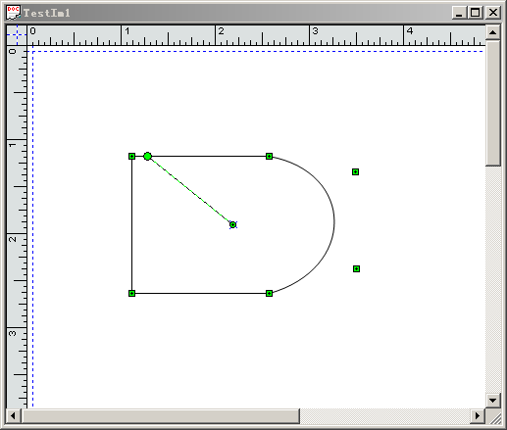
Task: Click the vertical scrollbar thumb
Action: click(x=493, y=103)
